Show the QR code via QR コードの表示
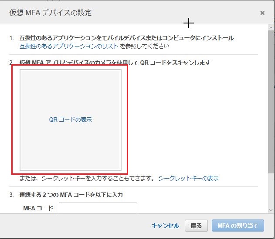The width and height of the screenshot is (275, 239). 71,120
